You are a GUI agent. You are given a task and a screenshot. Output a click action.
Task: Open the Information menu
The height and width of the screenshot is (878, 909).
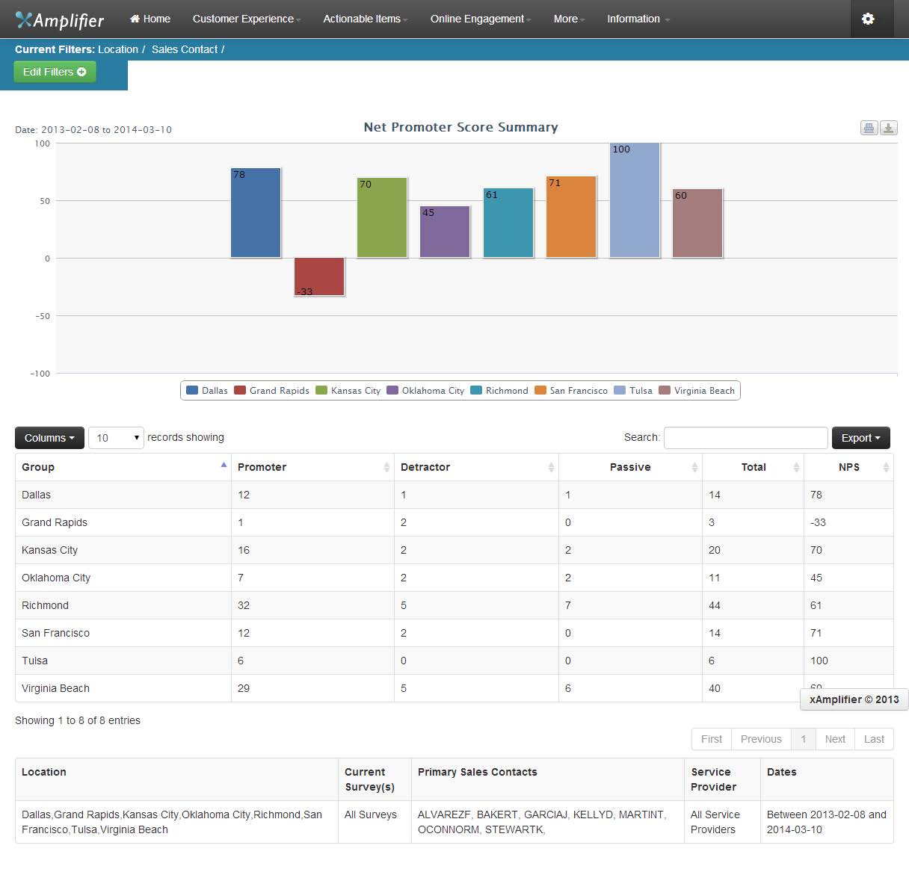638,19
